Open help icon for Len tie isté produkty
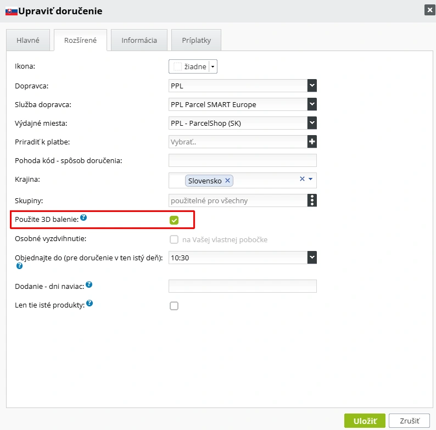The width and height of the screenshot is (436, 430). [x=90, y=303]
